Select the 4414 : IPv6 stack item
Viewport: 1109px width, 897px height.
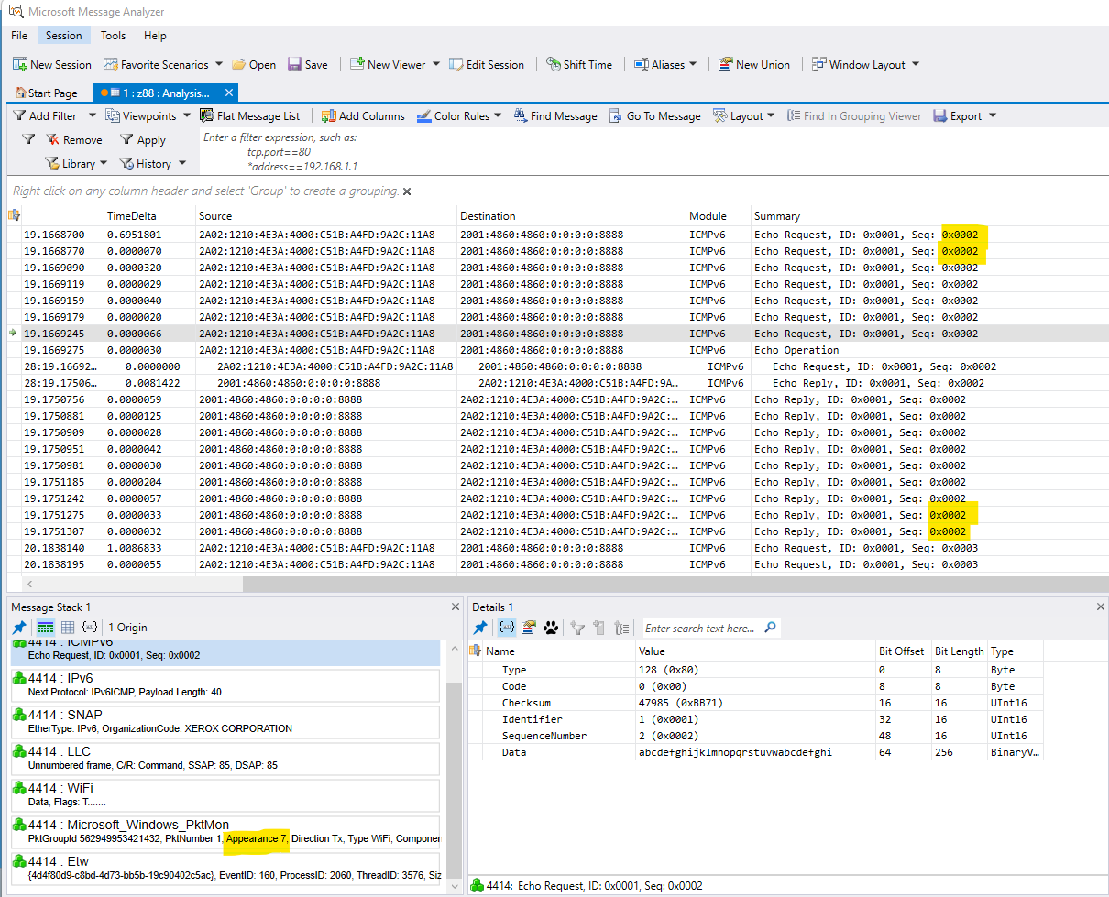225,684
